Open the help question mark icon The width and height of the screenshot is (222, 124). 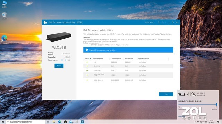159,22
